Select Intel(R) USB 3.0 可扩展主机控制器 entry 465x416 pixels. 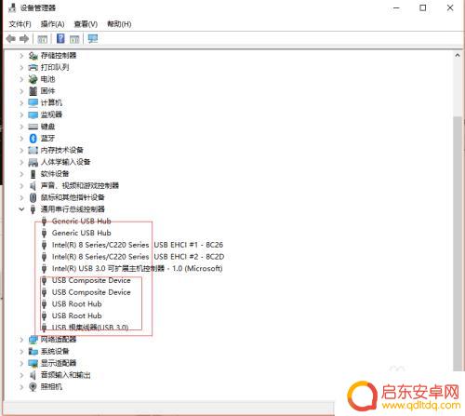click(x=137, y=268)
